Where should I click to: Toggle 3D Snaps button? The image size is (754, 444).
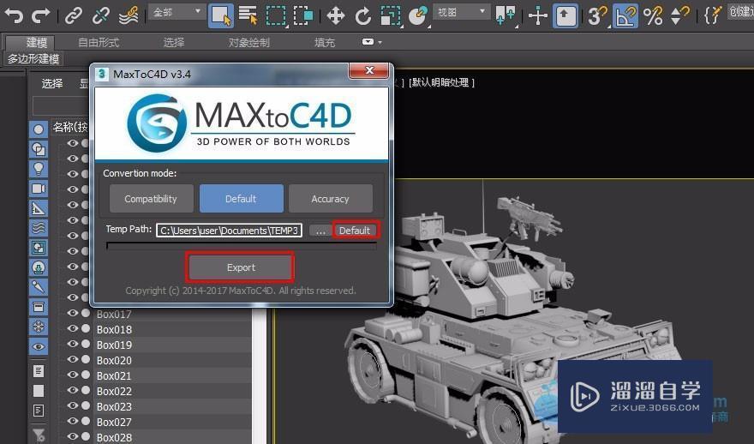tap(598, 16)
